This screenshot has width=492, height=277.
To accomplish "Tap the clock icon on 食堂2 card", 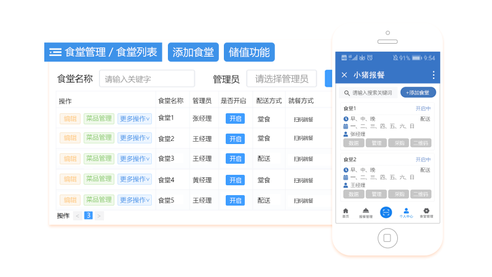I will pos(346,170).
